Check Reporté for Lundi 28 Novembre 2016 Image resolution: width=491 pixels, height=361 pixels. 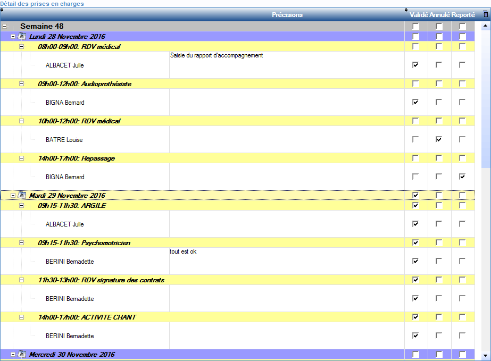(x=462, y=37)
